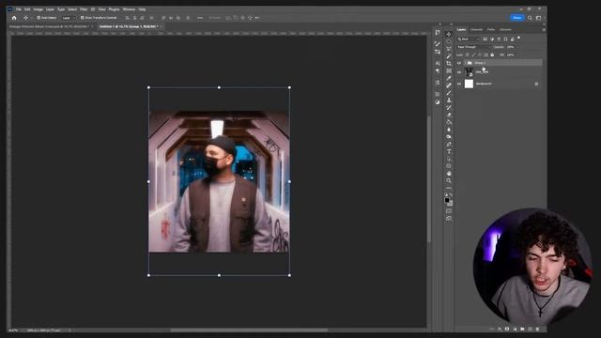Expand the Group 1 folder arrow
The height and width of the screenshot is (338, 601).
tap(465, 63)
